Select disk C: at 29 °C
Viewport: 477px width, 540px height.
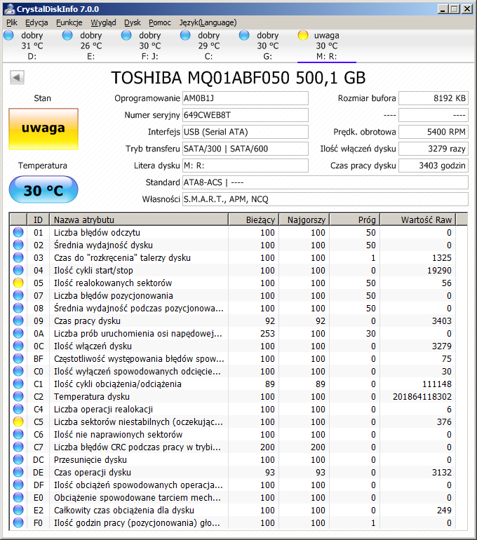(209, 46)
